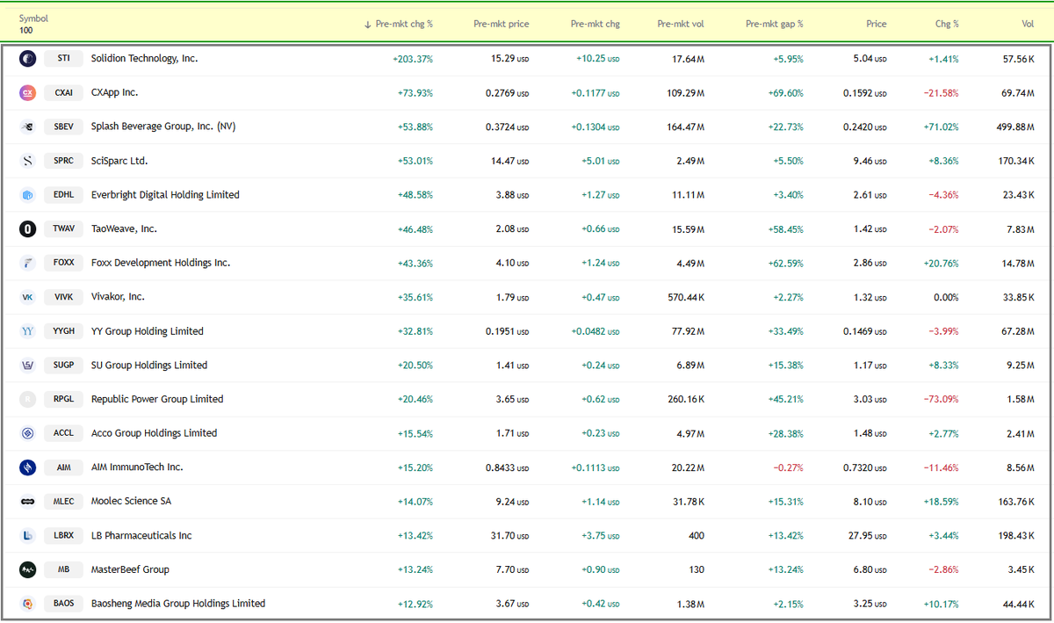The image size is (1054, 623).
Task: Click the TaoWeave, Inc. logo icon
Action: 28,228
